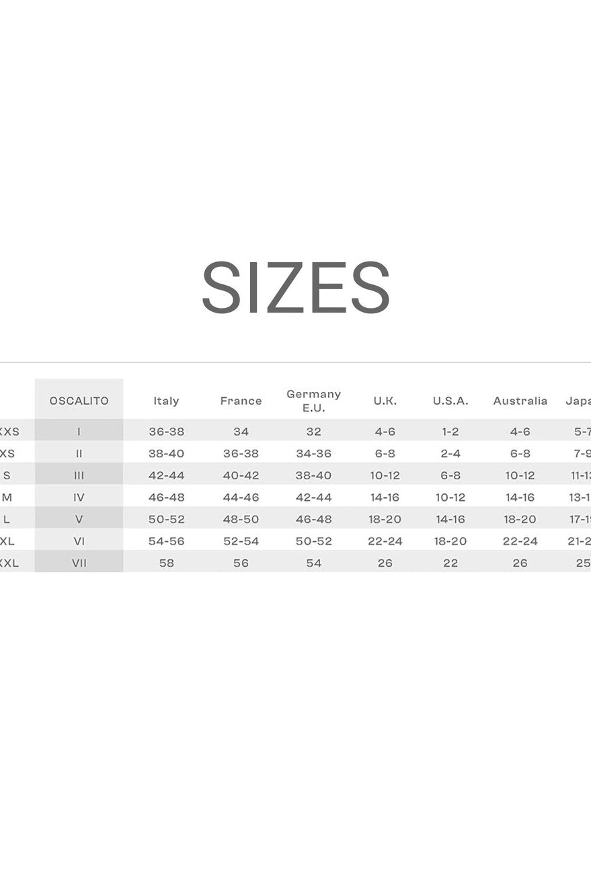Select the OSCALITO column header

[x=79, y=401]
